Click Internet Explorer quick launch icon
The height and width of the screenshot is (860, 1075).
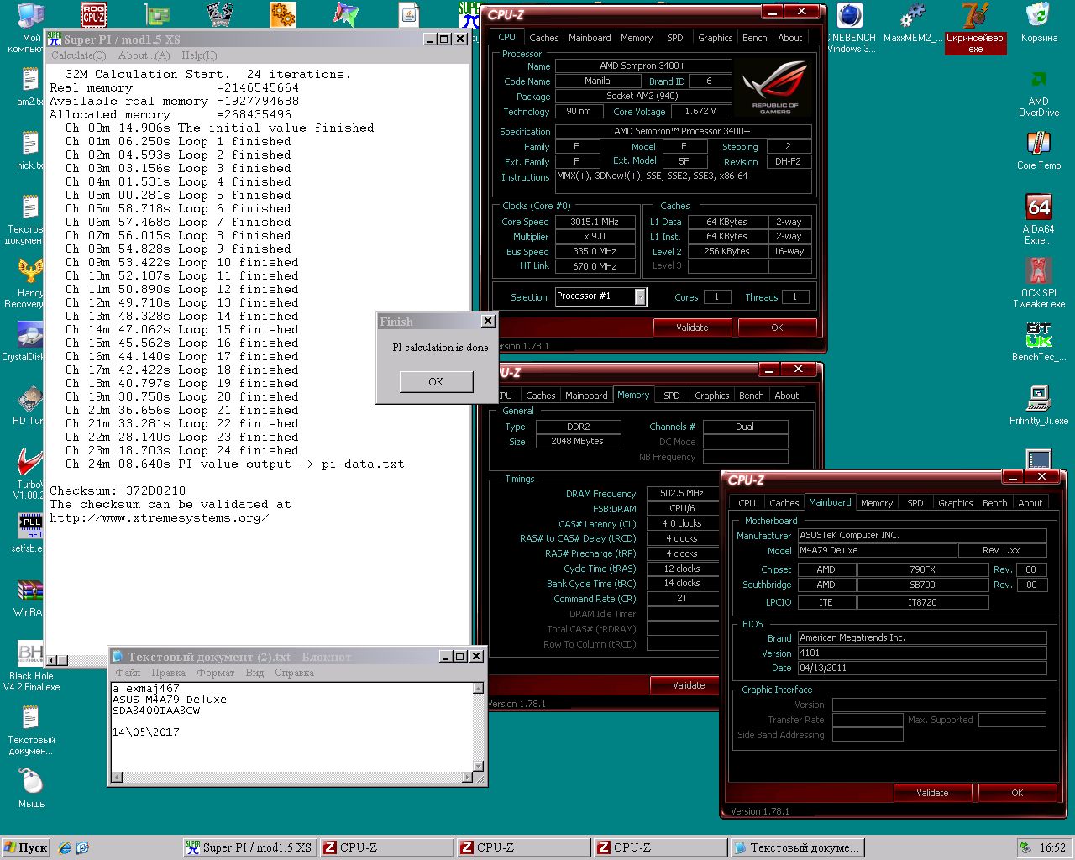click(x=65, y=847)
